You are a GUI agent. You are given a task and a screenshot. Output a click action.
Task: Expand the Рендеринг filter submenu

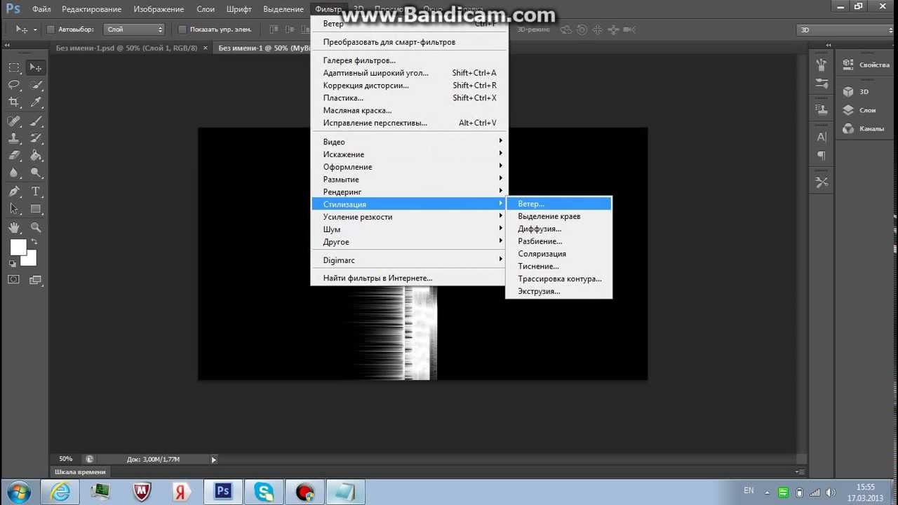tap(409, 191)
